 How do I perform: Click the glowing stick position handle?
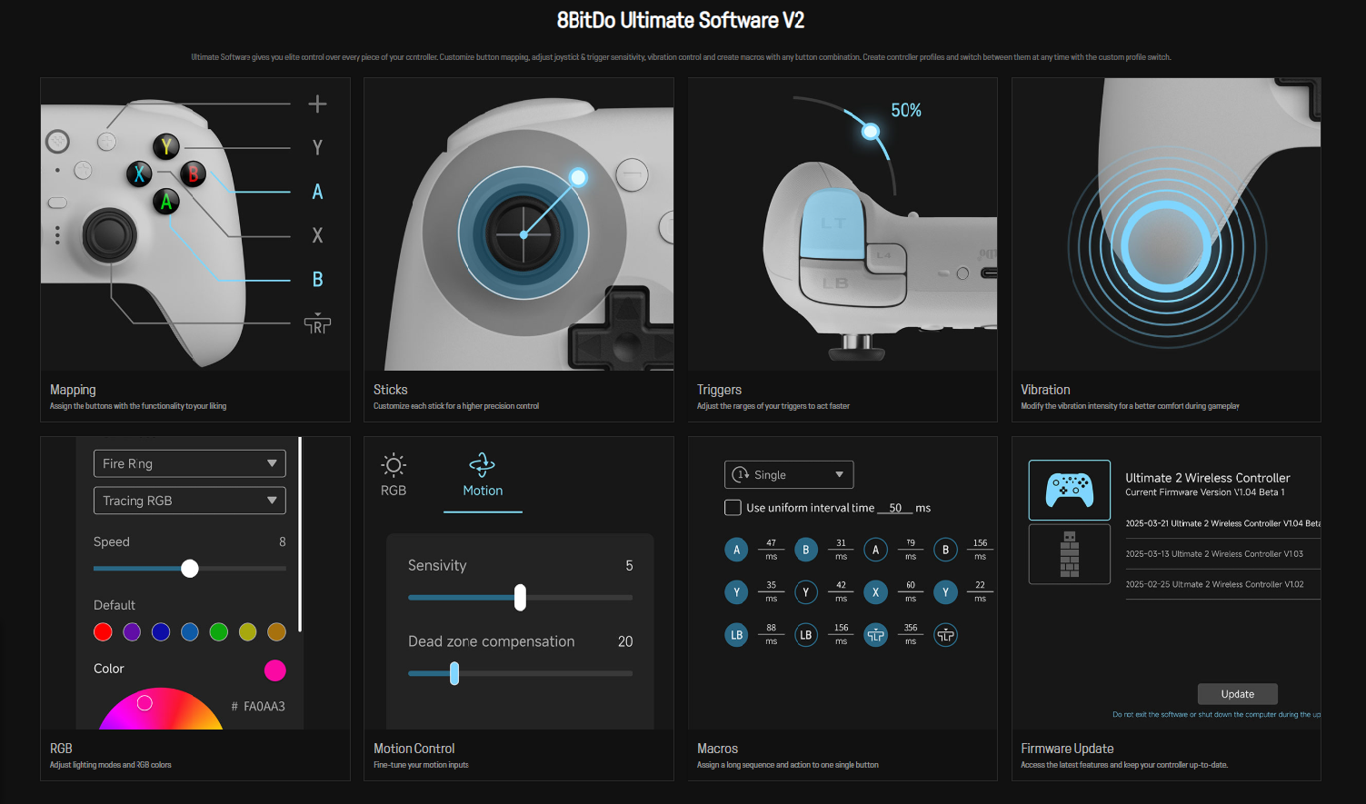578,177
